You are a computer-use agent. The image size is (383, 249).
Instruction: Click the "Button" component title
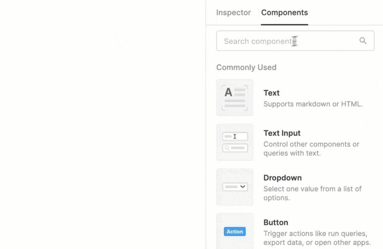(x=276, y=223)
